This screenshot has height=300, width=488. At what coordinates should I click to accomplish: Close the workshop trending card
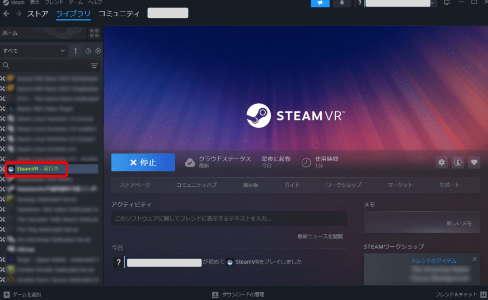click(x=474, y=259)
